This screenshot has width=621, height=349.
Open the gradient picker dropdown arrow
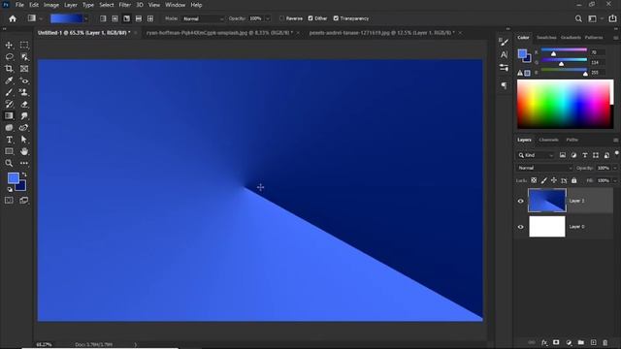pos(86,18)
